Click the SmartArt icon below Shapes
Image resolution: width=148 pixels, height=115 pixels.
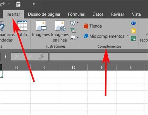click(73, 30)
